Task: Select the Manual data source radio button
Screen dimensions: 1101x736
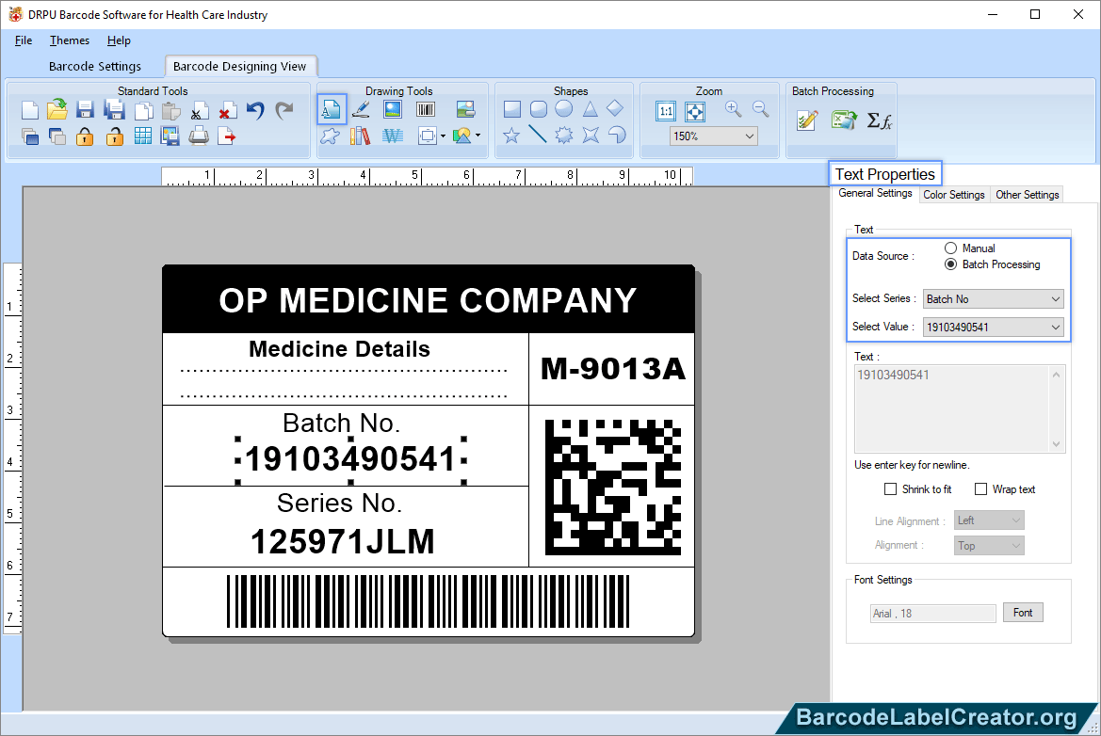Action: [951, 248]
